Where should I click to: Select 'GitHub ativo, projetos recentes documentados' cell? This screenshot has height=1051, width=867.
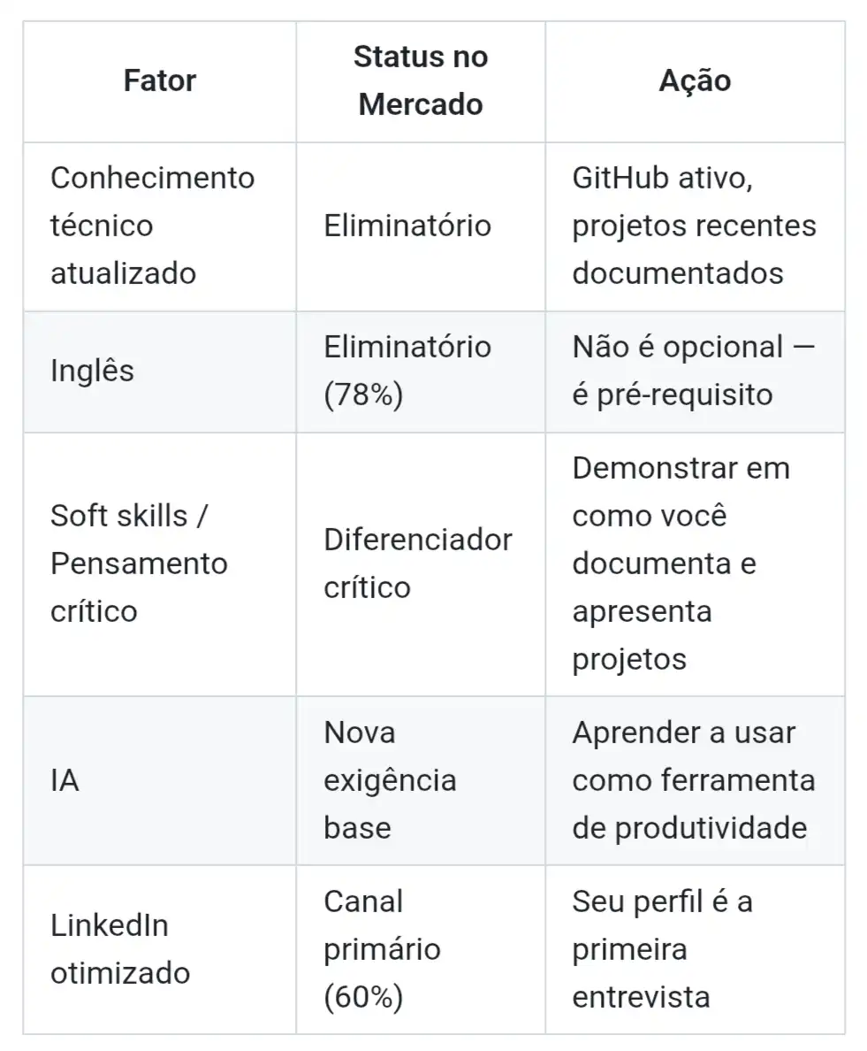point(694,226)
